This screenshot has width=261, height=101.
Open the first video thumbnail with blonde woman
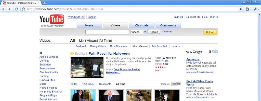(x=83, y=95)
